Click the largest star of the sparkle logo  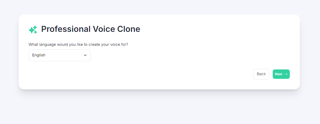coord(32,30)
